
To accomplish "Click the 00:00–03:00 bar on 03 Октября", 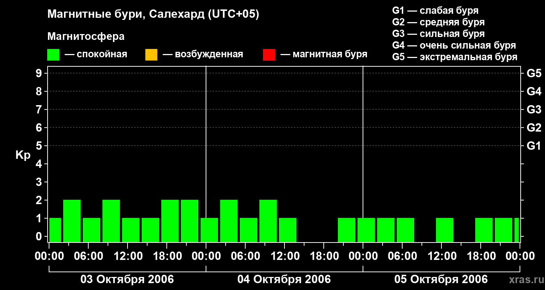I will [55, 230].
